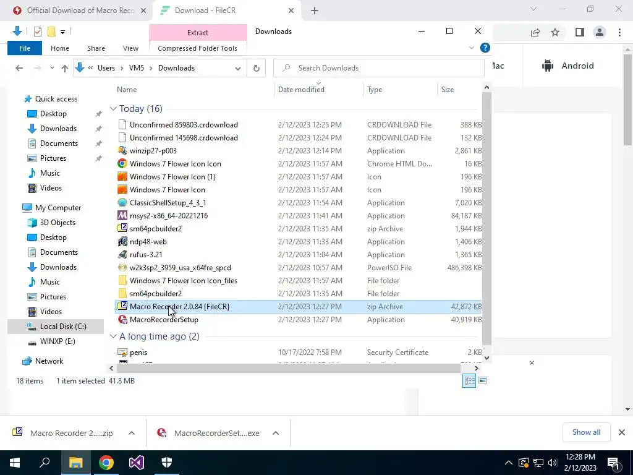The image size is (633, 475).
Task: Collapse the Today (16) group
Action: pos(114,109)
